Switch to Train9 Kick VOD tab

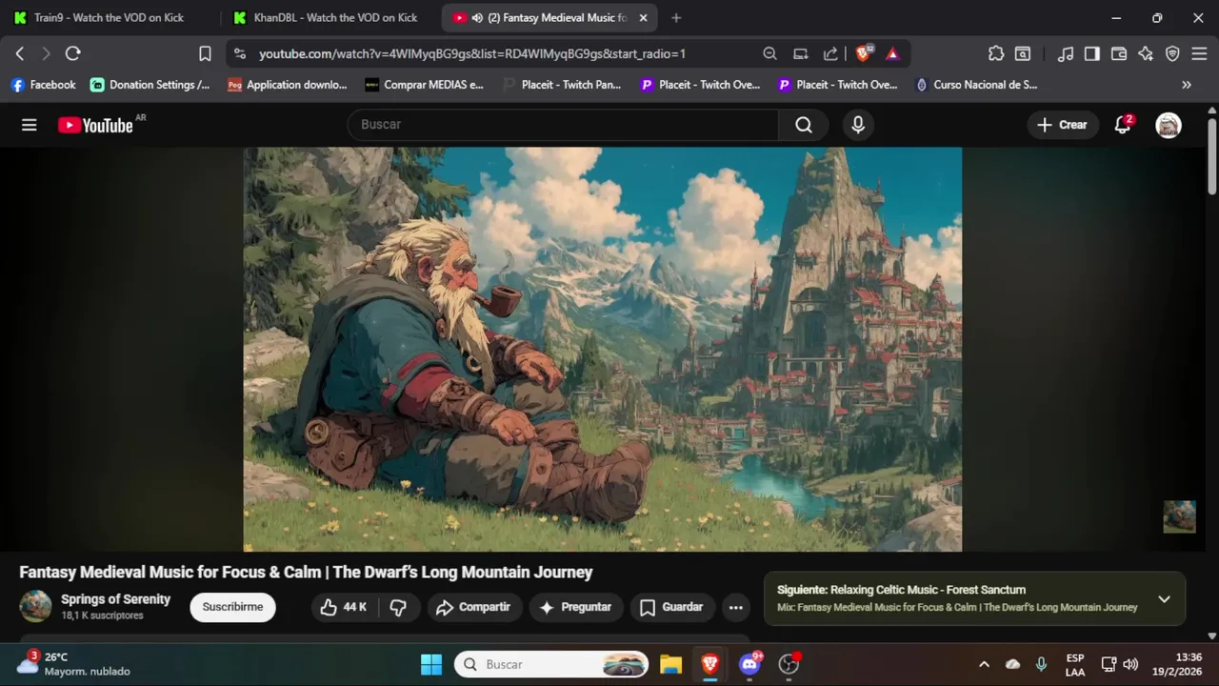click(109, 17)
